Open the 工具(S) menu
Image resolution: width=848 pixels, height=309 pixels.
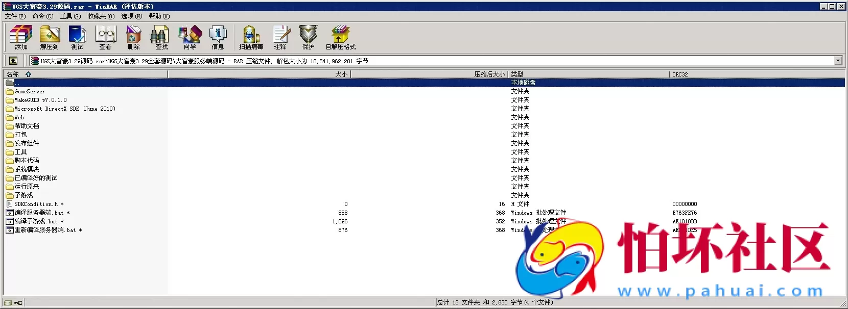[x=70, y=16]
